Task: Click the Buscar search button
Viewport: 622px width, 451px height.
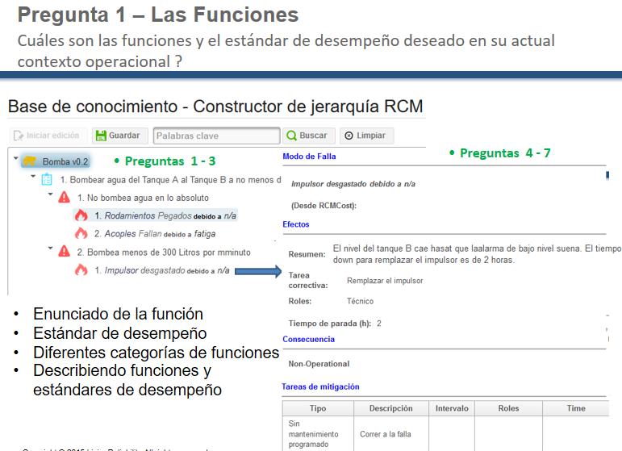Action: click(x=307, y=136)
